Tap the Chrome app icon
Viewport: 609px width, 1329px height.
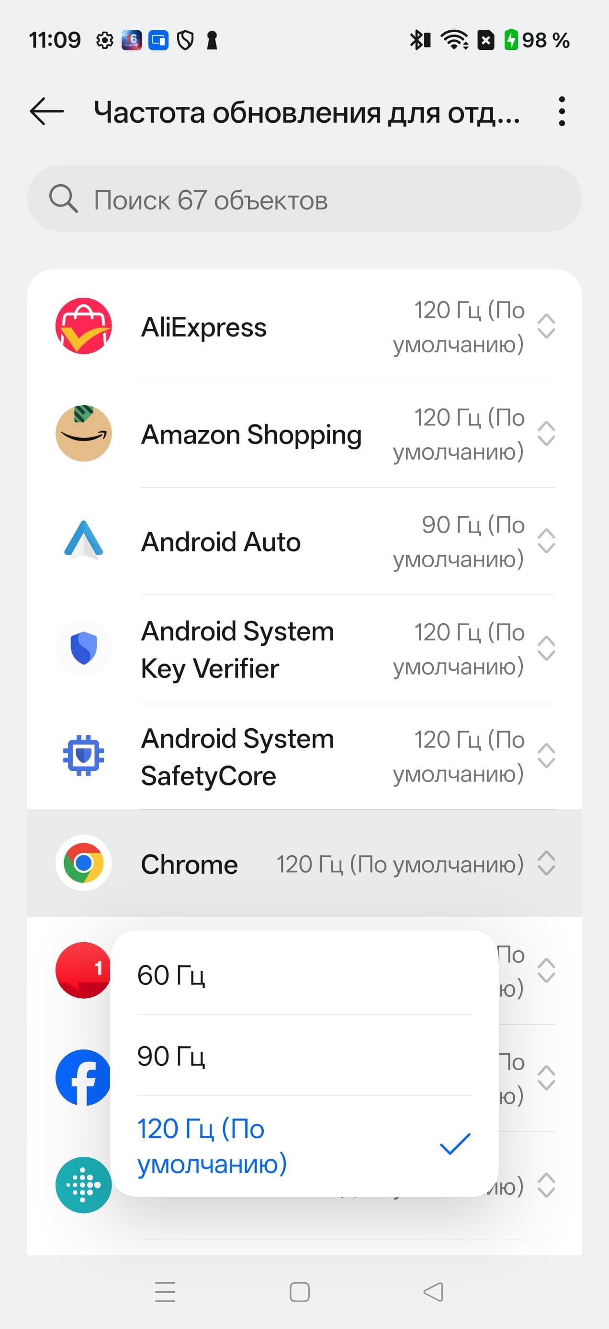83,863
